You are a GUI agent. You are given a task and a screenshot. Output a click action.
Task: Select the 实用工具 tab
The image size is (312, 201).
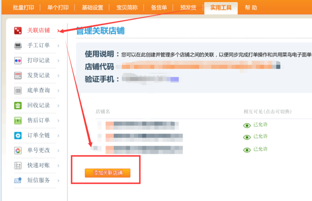tap(221, 8)
